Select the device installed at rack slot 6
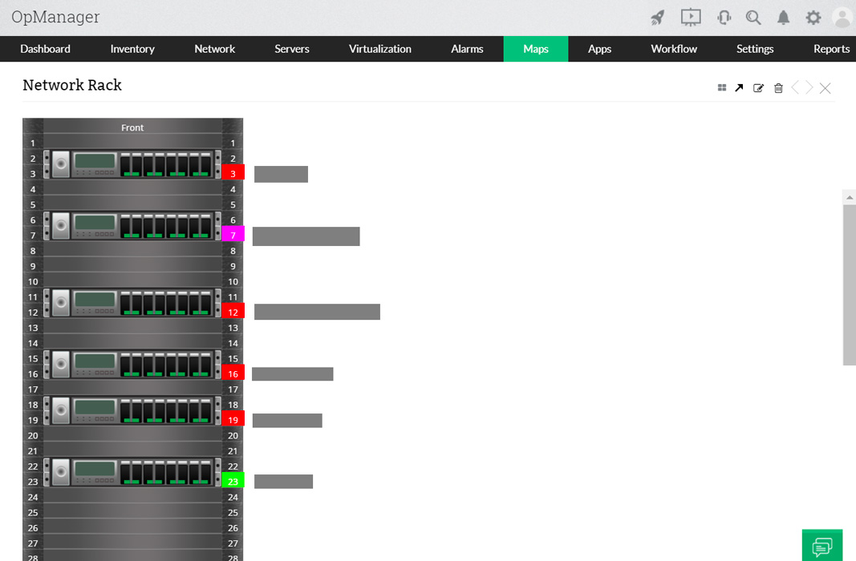 pos(132,225)
